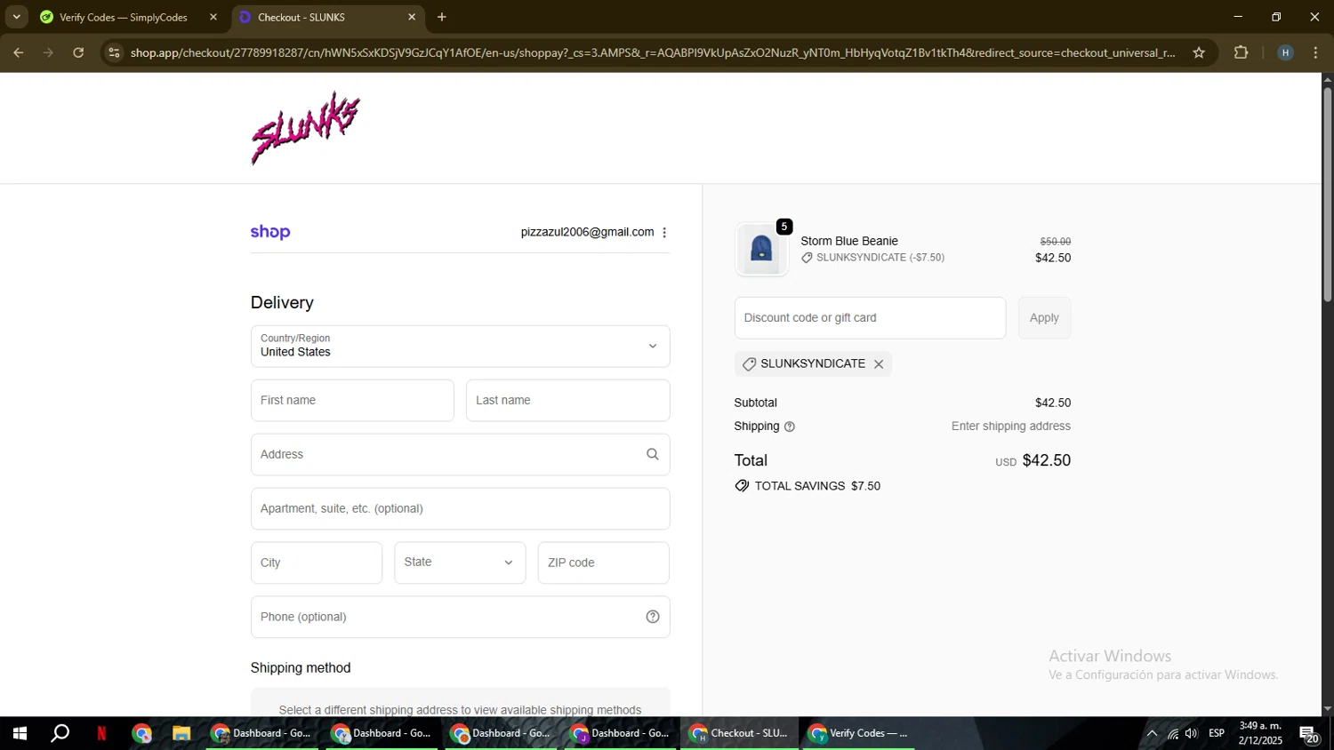Open the browser extensions puzzle icon
The width and height of the screenshot is (1334, 750).
(x=1241, y=52)
